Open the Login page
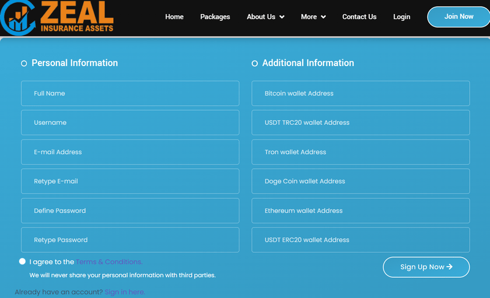This screenshot has height=298, width=490. (402, 17)
